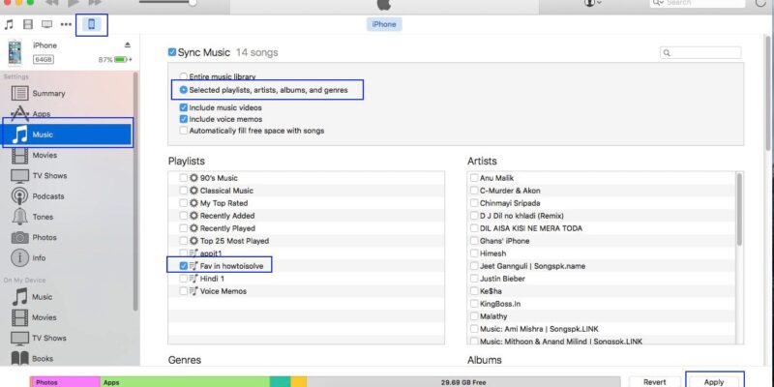Toggle Include voice memos checkbox

(184, 119)
